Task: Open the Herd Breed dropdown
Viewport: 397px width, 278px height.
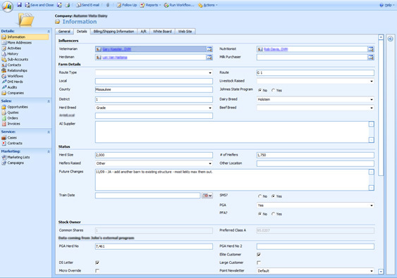Action: (154, 108)
